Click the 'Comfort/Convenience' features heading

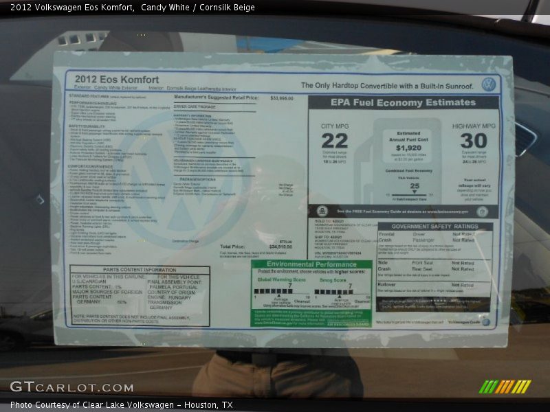(x=90, y=166)
